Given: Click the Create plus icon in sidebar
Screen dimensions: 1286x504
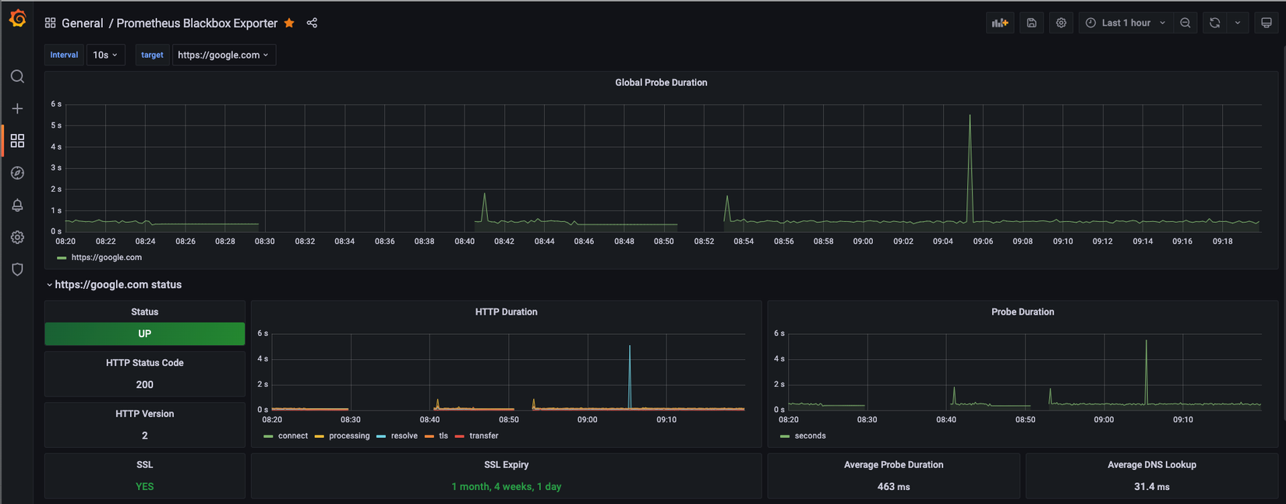Looking at the screenshot, I should (17, 108).
